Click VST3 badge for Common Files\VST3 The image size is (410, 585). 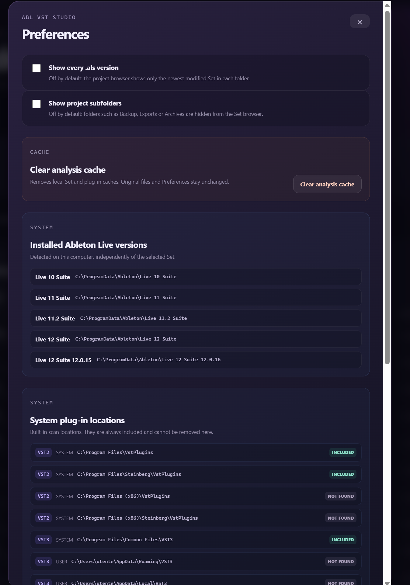43,540
